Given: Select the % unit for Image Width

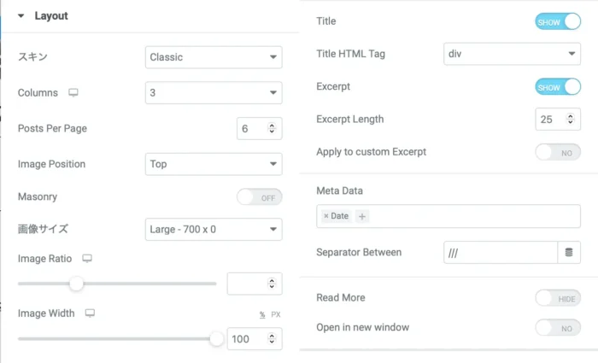Looking at the screenshot, I should 262,314.
